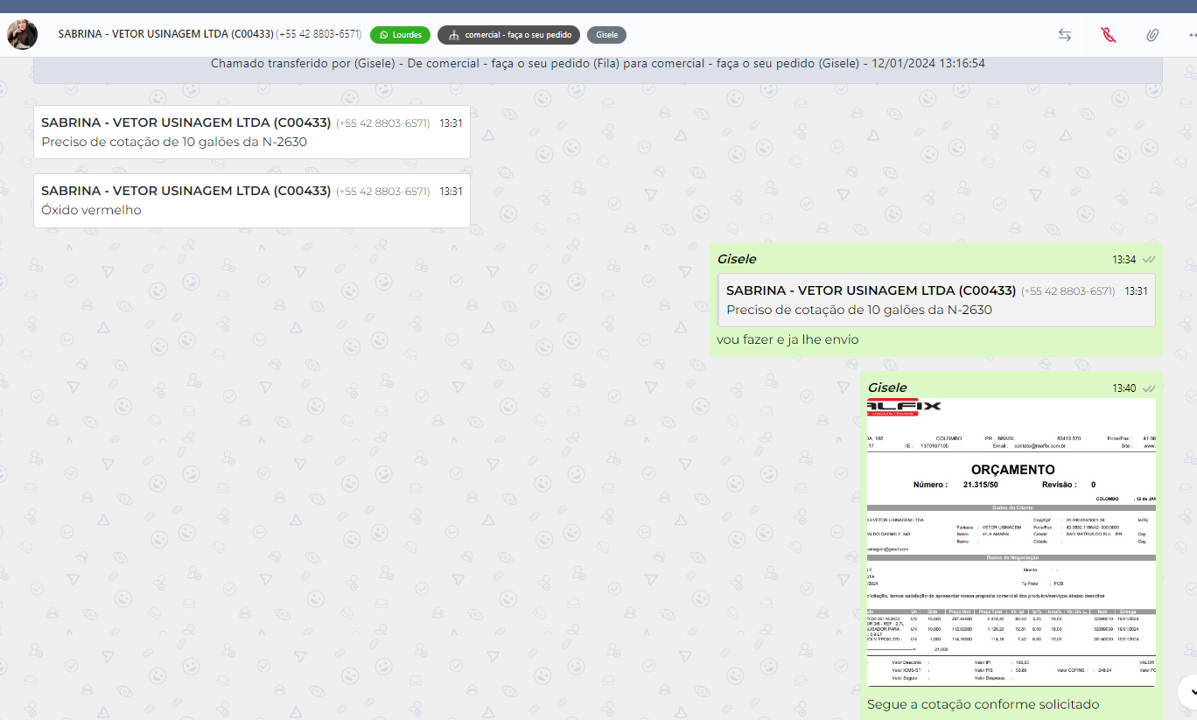Click the 'Chamado transferido' system notice bar
Viewport: 1197px width, 720px height.
598,65
